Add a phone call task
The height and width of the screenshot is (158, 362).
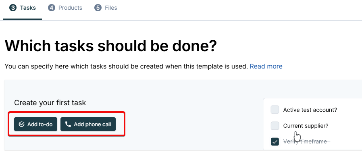click(88, 124)
